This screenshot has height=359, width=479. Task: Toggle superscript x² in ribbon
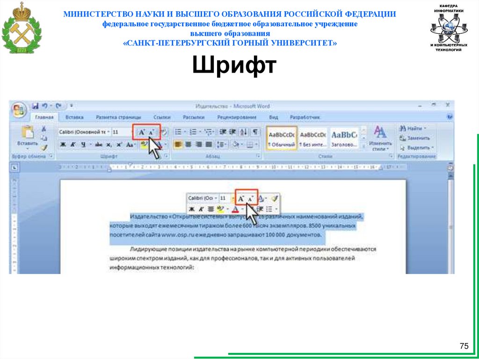tap(119, 144)
